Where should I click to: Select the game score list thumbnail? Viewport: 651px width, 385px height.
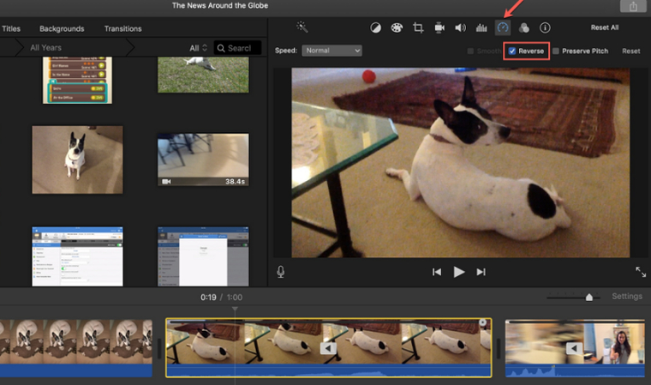click(x=77, y=81)
